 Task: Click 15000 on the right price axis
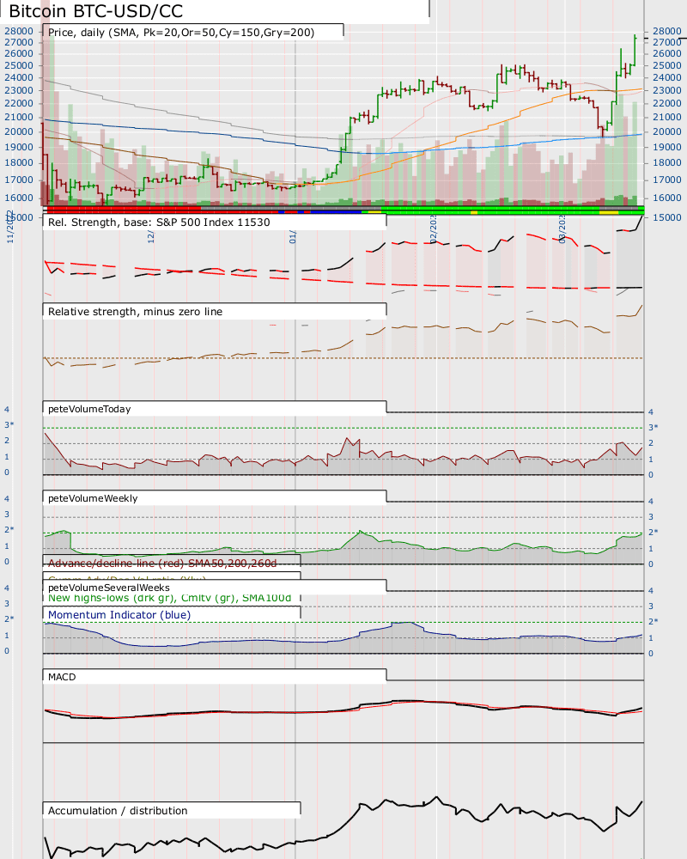pos(666,217)
